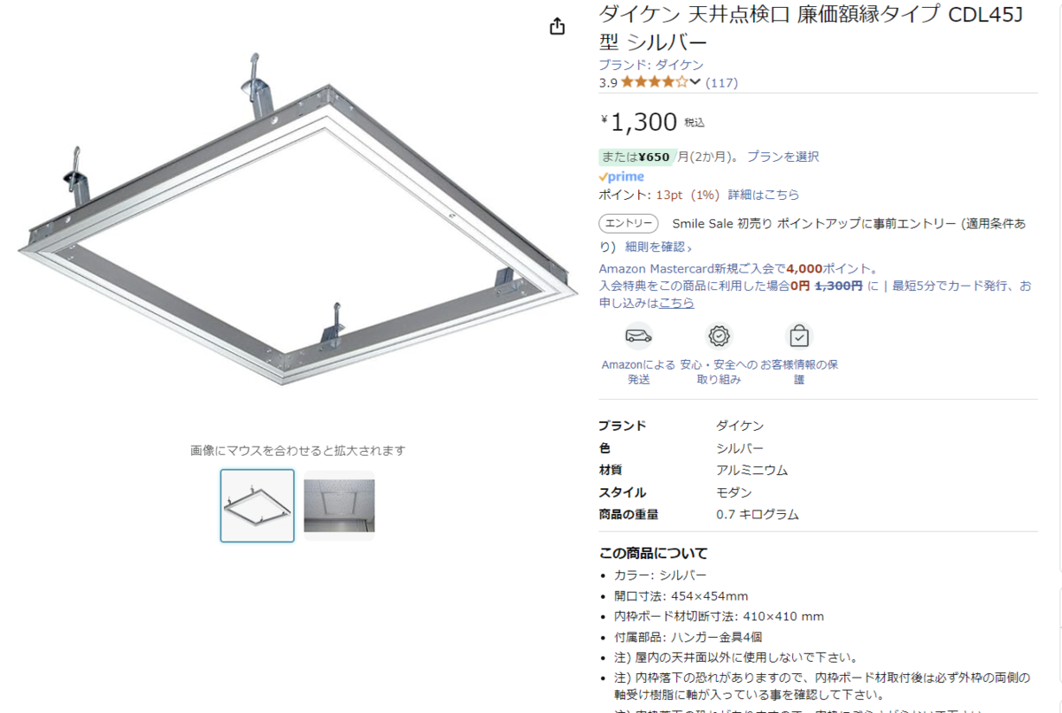Viewport: 1062px width, 713px height.
Task: Select the first frame product thumbnail
Action: click(x=258, y=505)
